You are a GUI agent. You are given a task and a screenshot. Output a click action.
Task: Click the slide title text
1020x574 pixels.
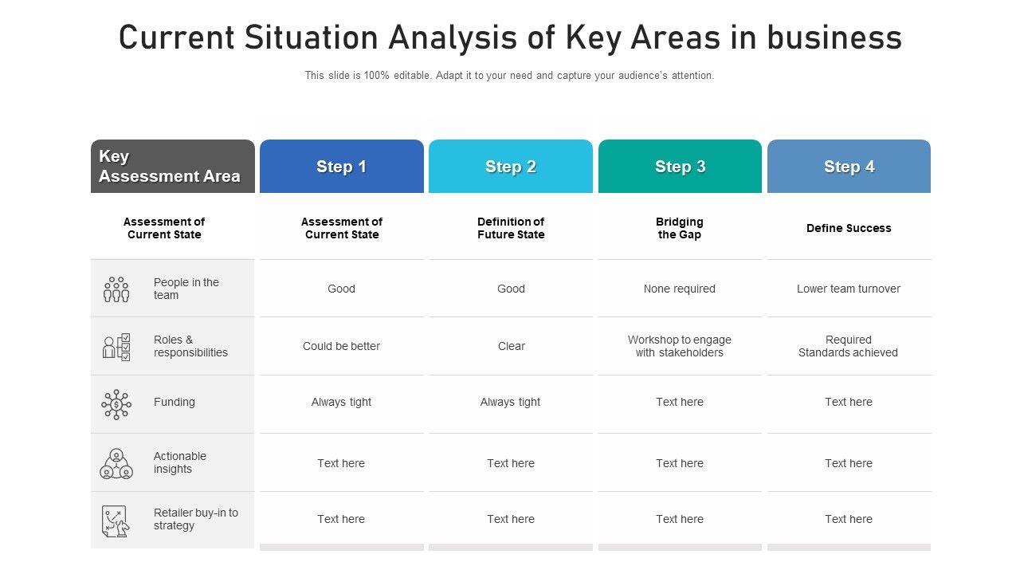pos(510,37)
